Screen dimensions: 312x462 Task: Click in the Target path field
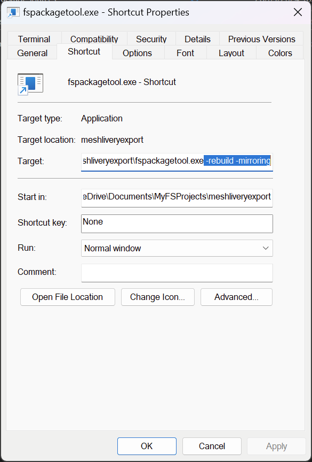point(177,161)
